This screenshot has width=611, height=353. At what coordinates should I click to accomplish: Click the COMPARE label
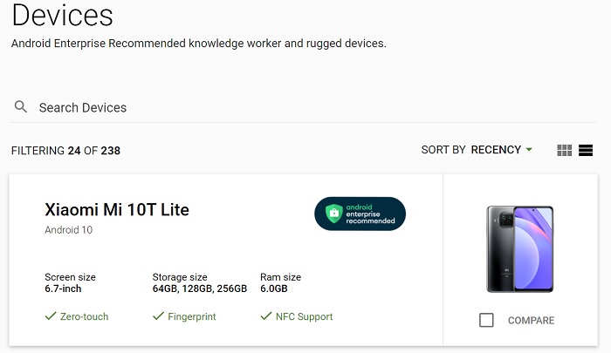pos(531,320)
